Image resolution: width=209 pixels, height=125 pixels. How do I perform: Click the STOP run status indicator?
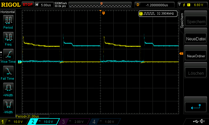pyautogui.click(x=28, y=4)
